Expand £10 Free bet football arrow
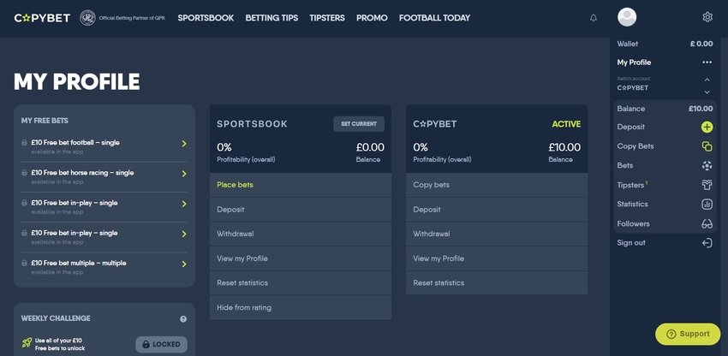This screenshot has width=728, height=356. point(184,144)
